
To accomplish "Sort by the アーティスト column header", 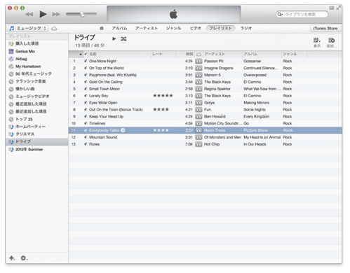I will [x=222, y=54].
